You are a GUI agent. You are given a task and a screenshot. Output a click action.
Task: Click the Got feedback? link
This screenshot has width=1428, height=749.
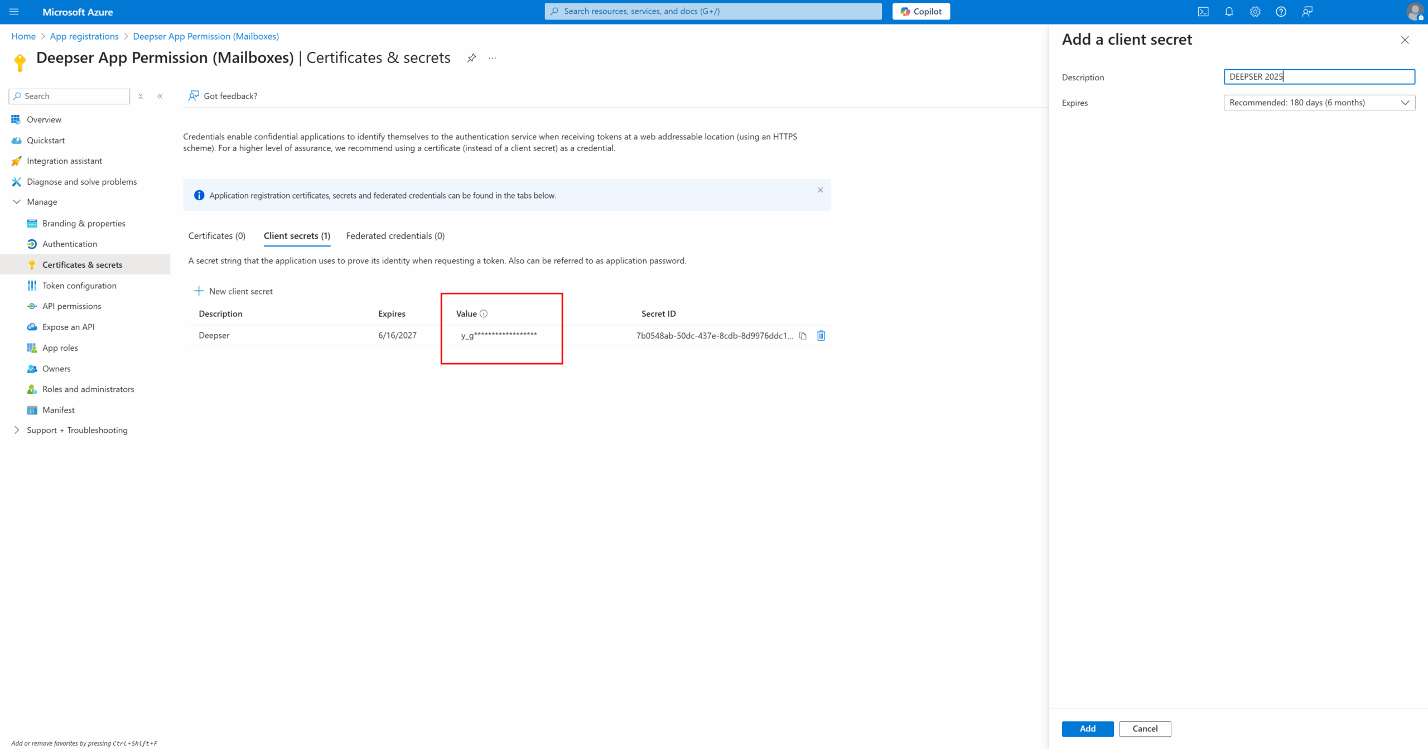[223, 96]
